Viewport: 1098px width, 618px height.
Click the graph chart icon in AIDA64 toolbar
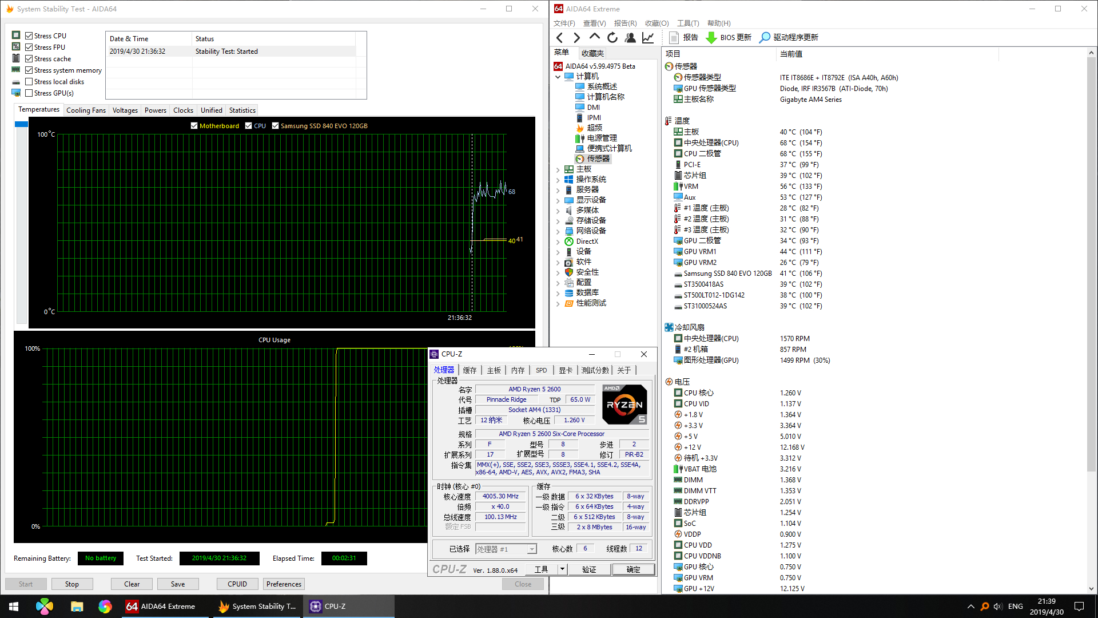click(648, 38)
